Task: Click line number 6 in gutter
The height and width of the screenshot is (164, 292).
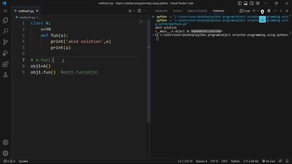Action: tap(23, 54)
